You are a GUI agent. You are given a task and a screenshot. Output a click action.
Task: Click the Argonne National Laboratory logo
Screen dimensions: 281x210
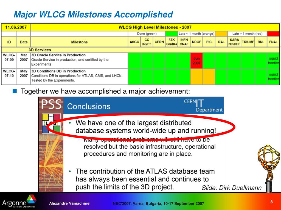pos(19,202)
